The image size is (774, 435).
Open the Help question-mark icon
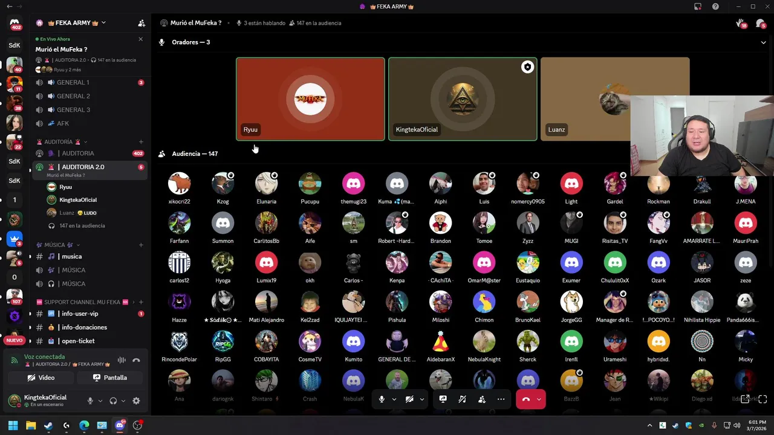716,7
